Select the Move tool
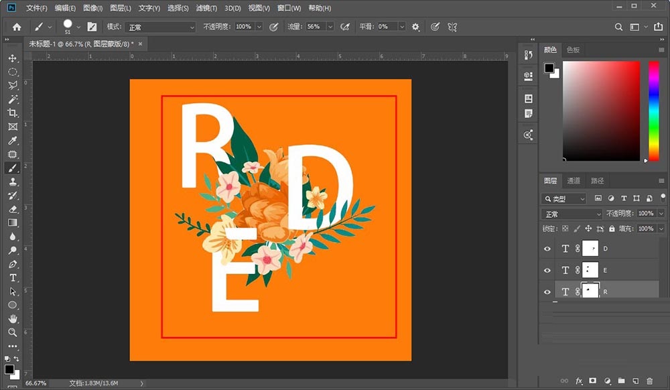Screen dimensions: 670x390 point(13,58)
